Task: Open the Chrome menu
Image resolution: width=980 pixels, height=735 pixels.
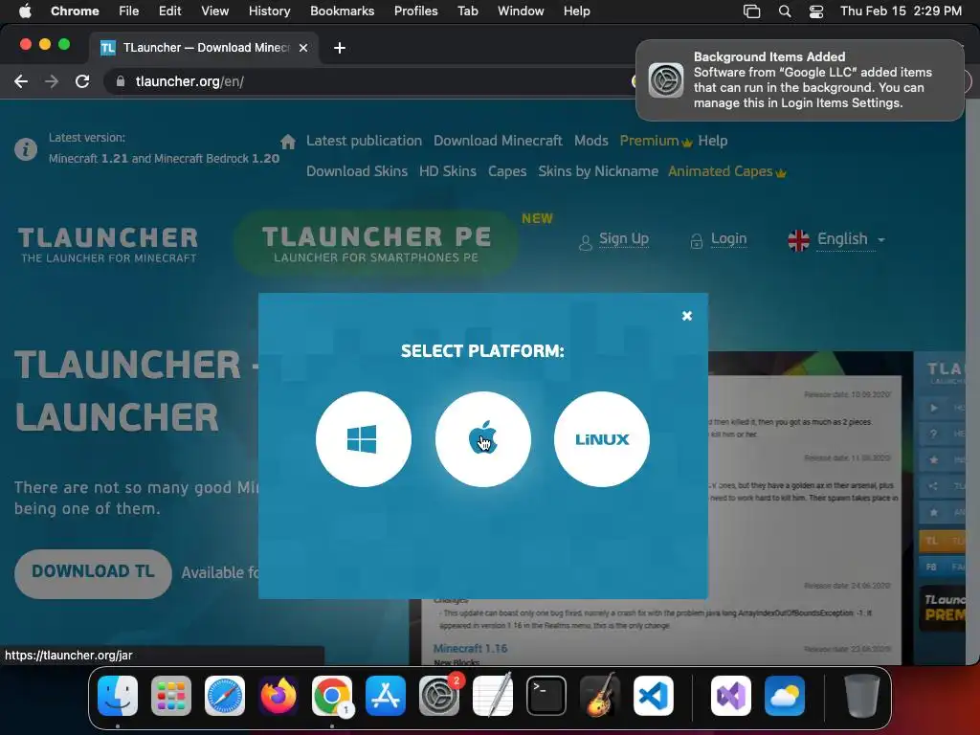Action: pos(75,11)
